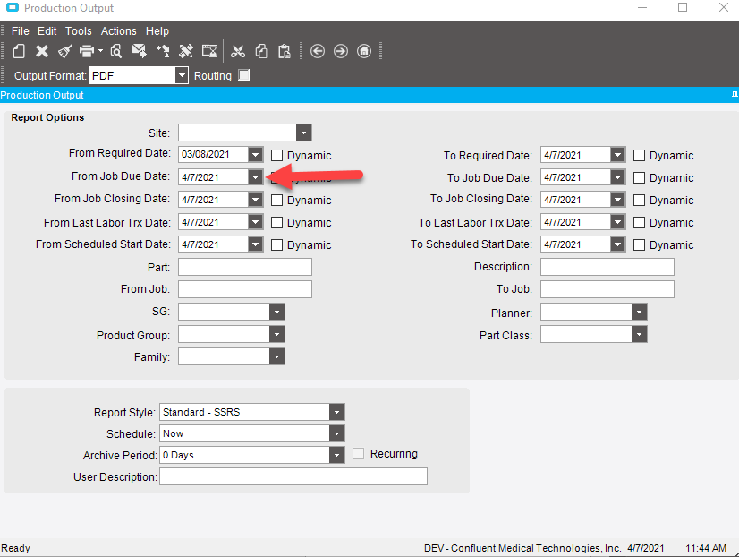Click the Cut scissors icon
739x557 pixels.
coord(238,51)
